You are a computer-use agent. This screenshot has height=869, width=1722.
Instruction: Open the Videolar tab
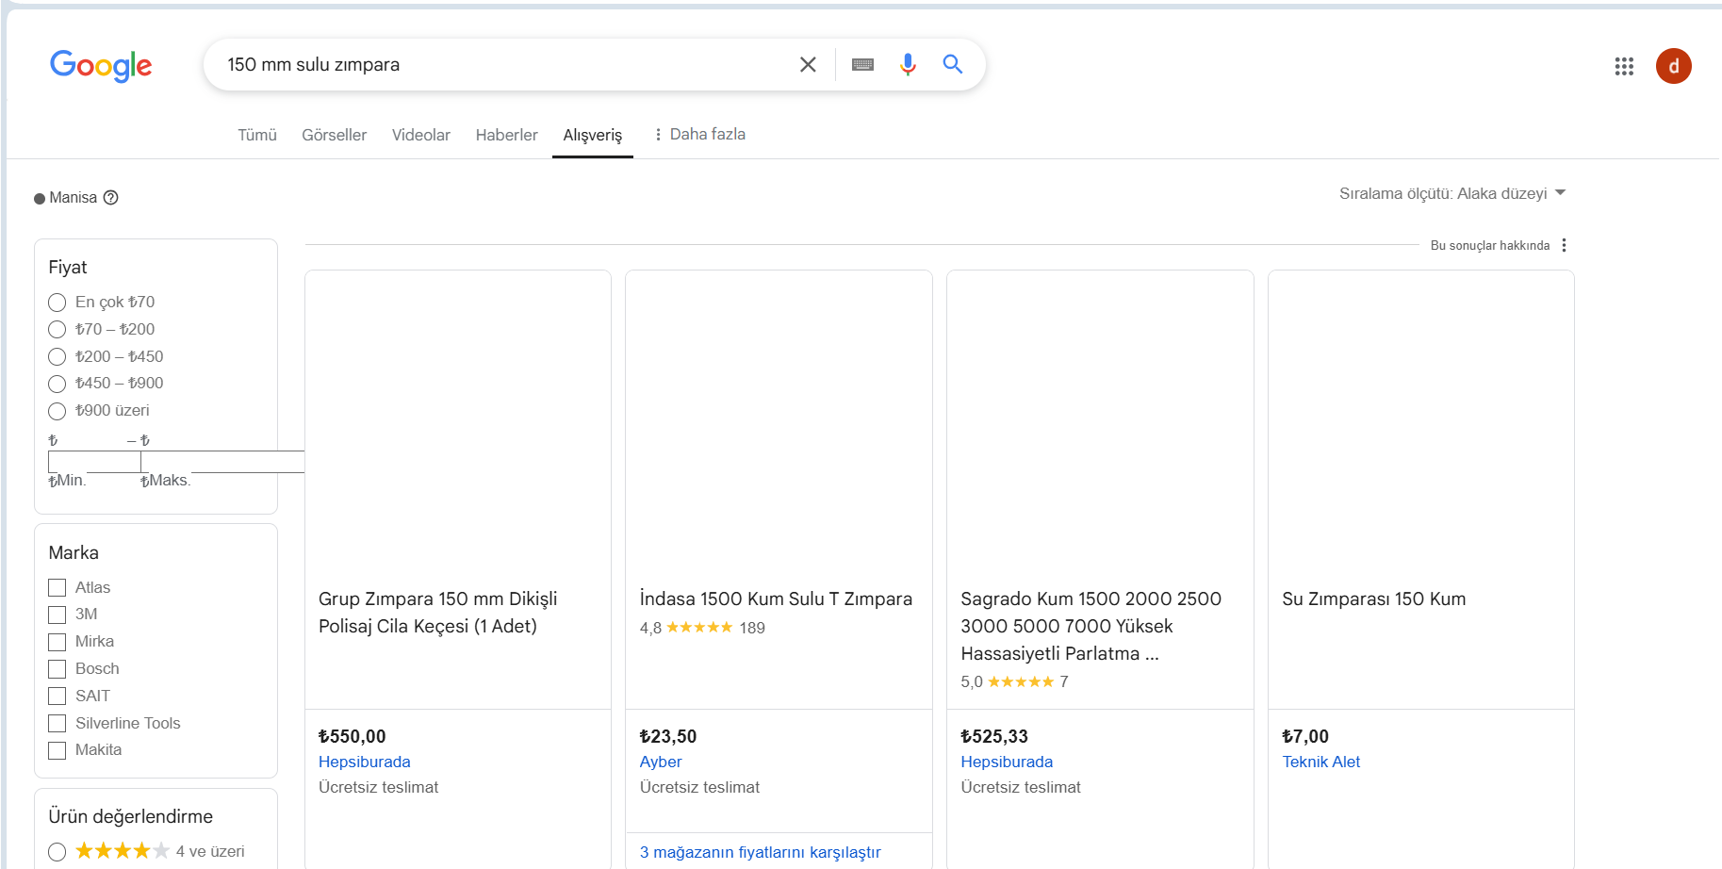pyautogui.click(x=420, y=135)
